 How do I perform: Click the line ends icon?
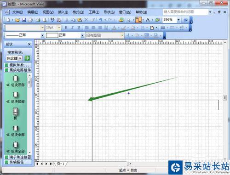[182, 28]
